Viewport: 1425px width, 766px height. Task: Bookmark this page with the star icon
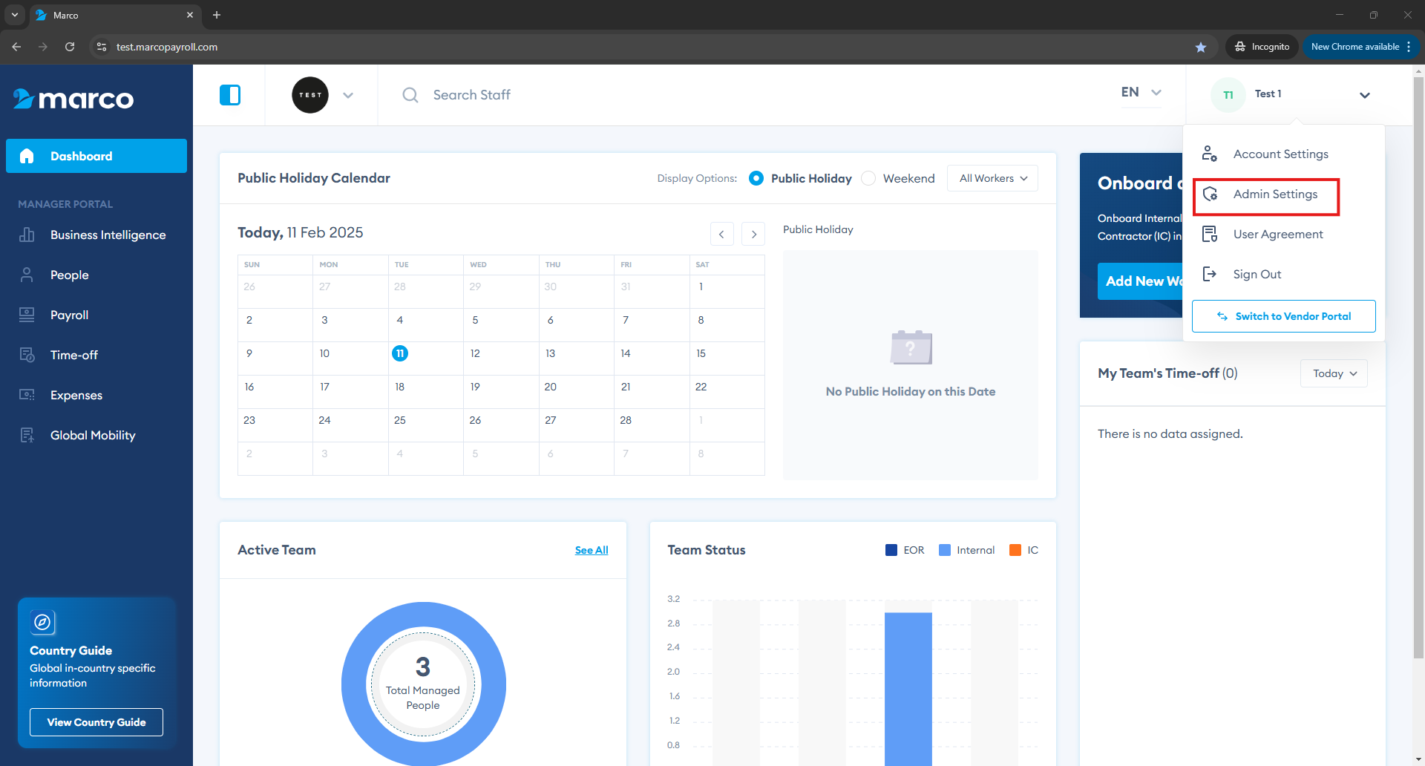click(1201, 47)
